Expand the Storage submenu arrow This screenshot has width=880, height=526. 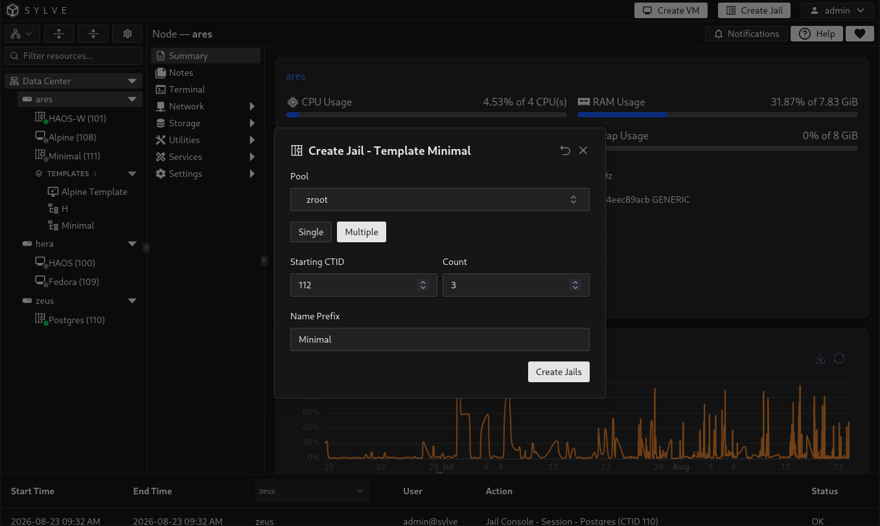coord(252,123)
